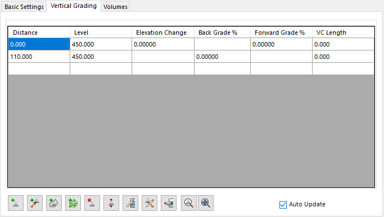This screenshot has height=217, width=384.
Task: Switch to the Basic Settings tab
Action: pos(24,7)
